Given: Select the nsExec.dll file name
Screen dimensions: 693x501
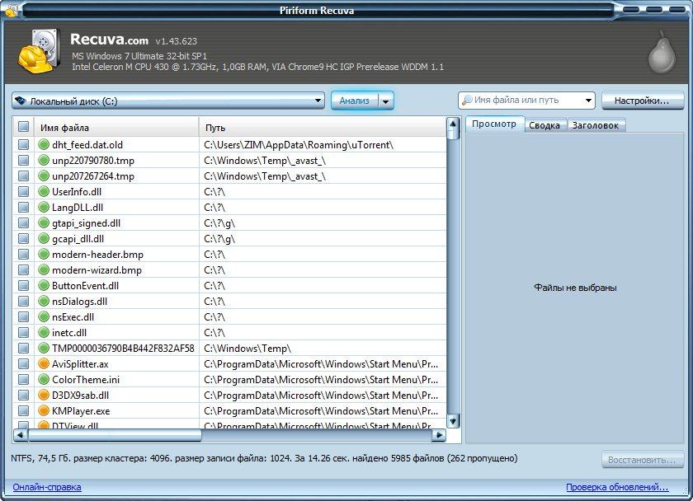Looking at the screenshot, I should [x=73, y=317].
